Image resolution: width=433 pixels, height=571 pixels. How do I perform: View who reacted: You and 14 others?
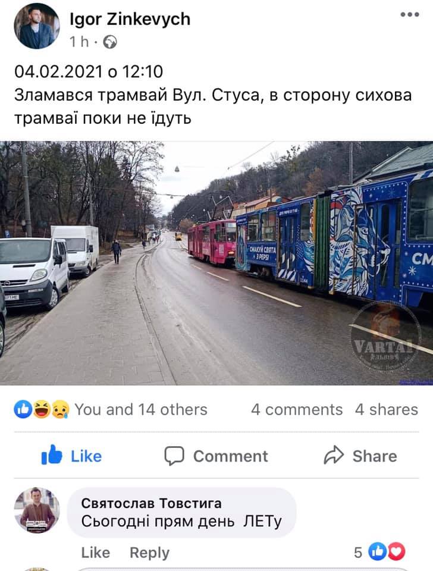coord(141,410)
